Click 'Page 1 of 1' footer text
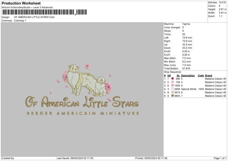 (x=220, y=158)
